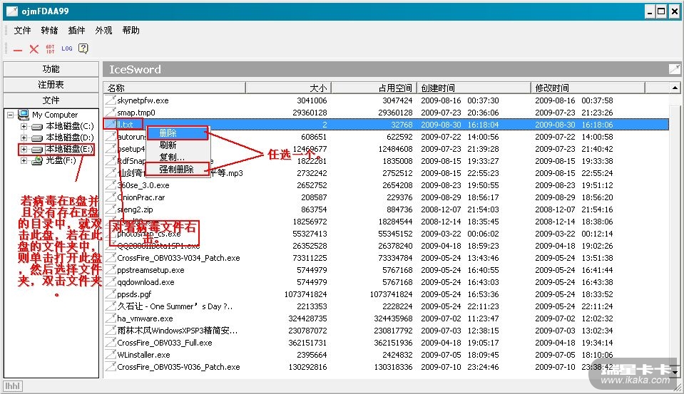684x394 pixels.
Task: Select the ll.txt file row
Action: 386,124
